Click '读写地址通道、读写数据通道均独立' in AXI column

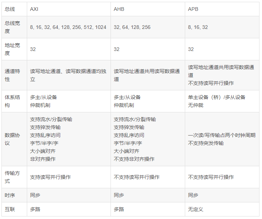(68, 75)
